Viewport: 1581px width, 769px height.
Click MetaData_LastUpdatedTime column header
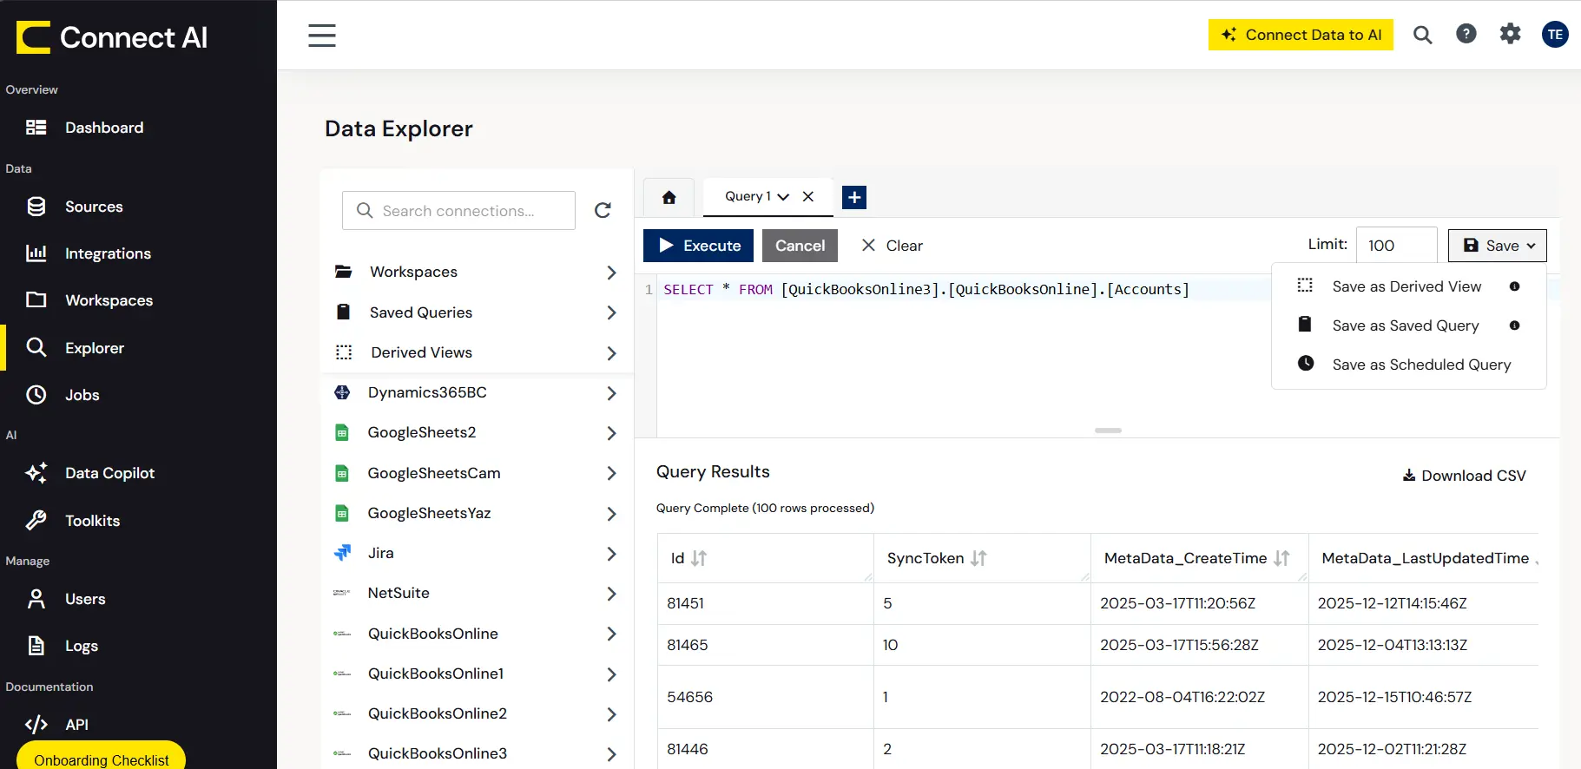pos(1425,558)
